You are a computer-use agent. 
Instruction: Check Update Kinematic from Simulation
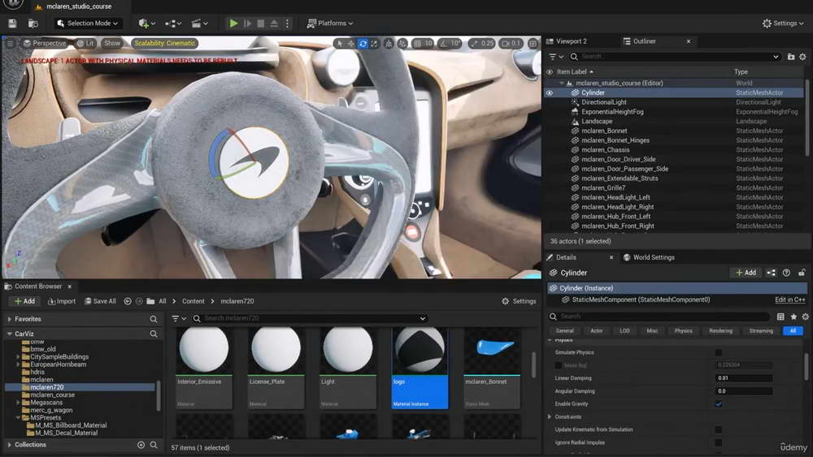[719, 429]
